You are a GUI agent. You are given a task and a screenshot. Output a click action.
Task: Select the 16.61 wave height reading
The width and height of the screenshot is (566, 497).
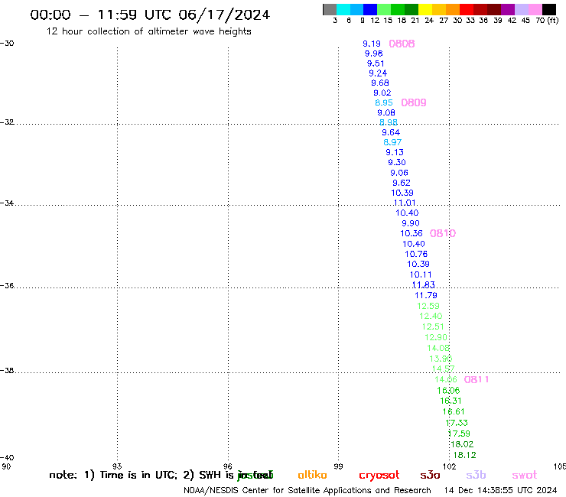(x=454, y=412)
